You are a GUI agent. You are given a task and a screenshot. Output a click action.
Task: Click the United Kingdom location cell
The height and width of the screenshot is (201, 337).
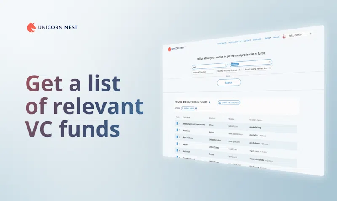215,140
